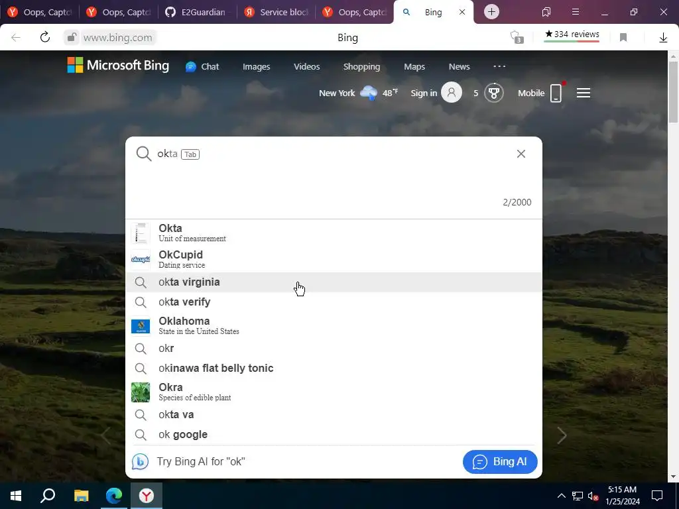Bookmark the page with bookmark icon
Viewport: 679px width, 509px height.
(623, 38)
